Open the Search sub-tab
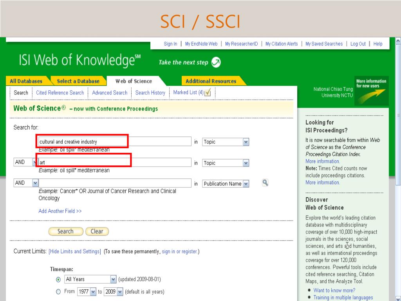Screen dimensions: 401x301 pyautogui.click(x=21, y=92)
